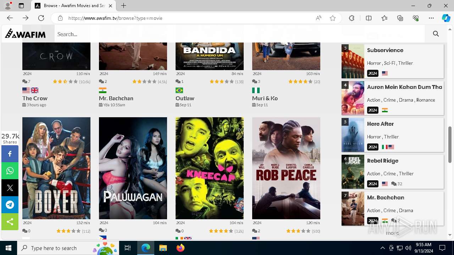Open Collections panel

click(400, 18)
